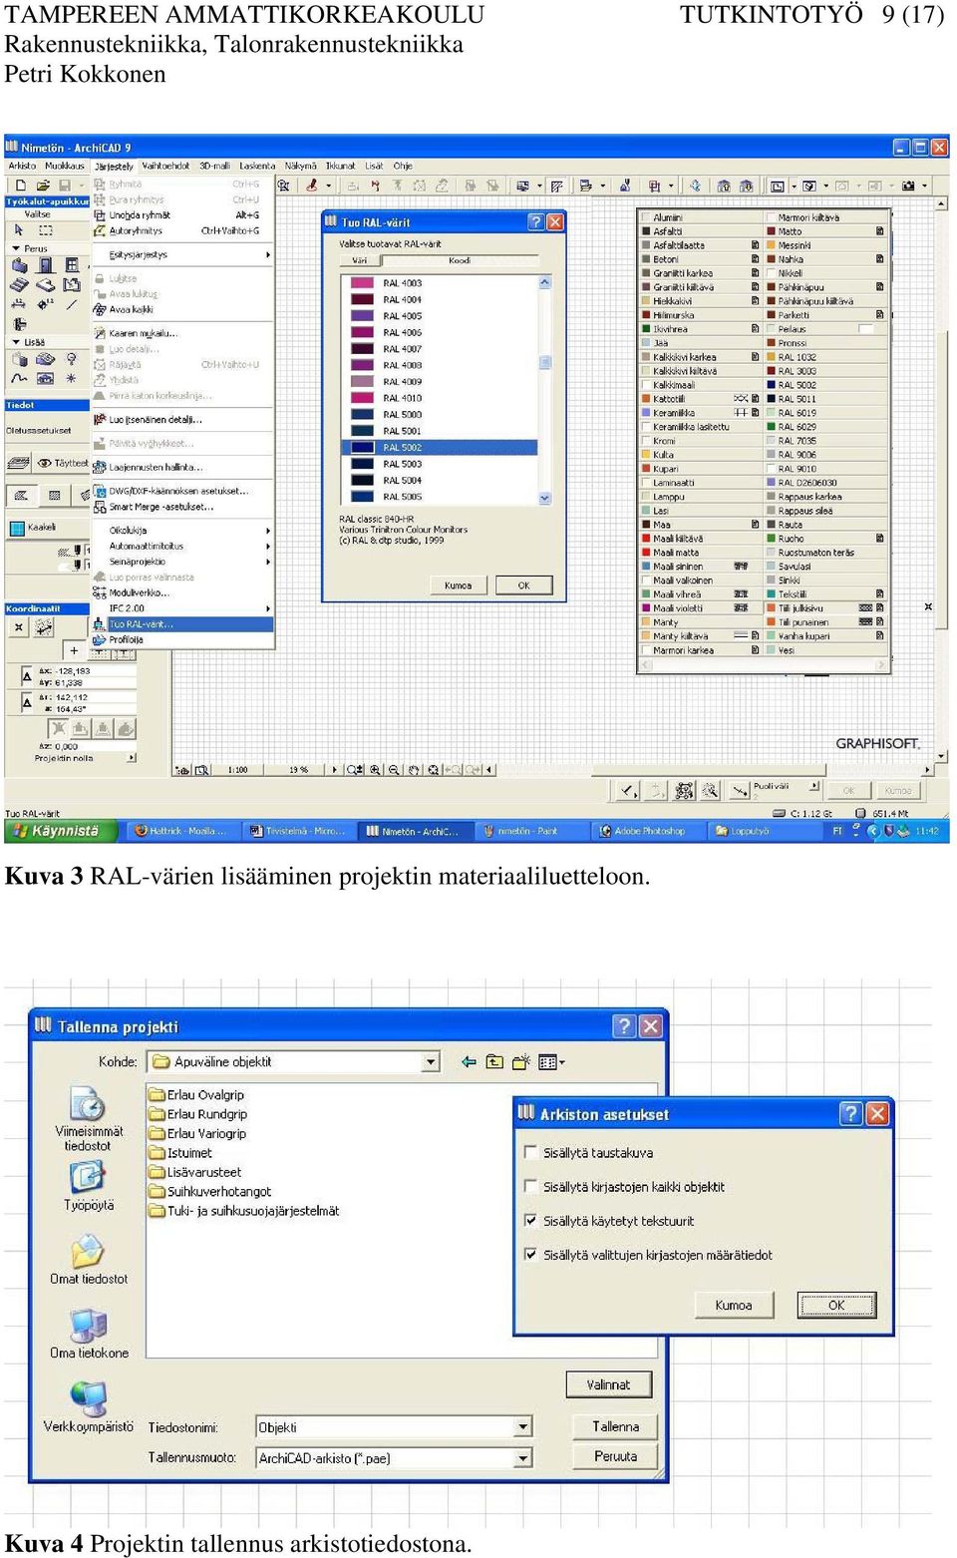Click the Valinnat button
Image resolution: width=957 pixels, height=1558 pixels.
608,1384
